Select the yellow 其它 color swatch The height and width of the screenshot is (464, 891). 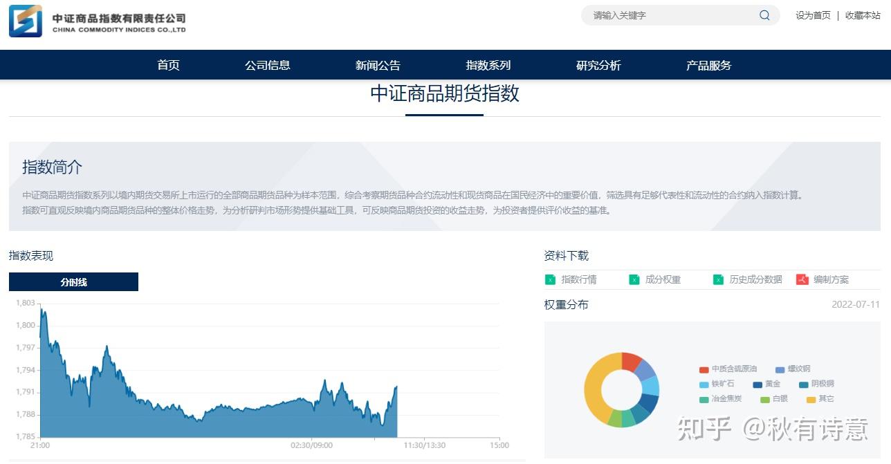[x=811, y=400]
